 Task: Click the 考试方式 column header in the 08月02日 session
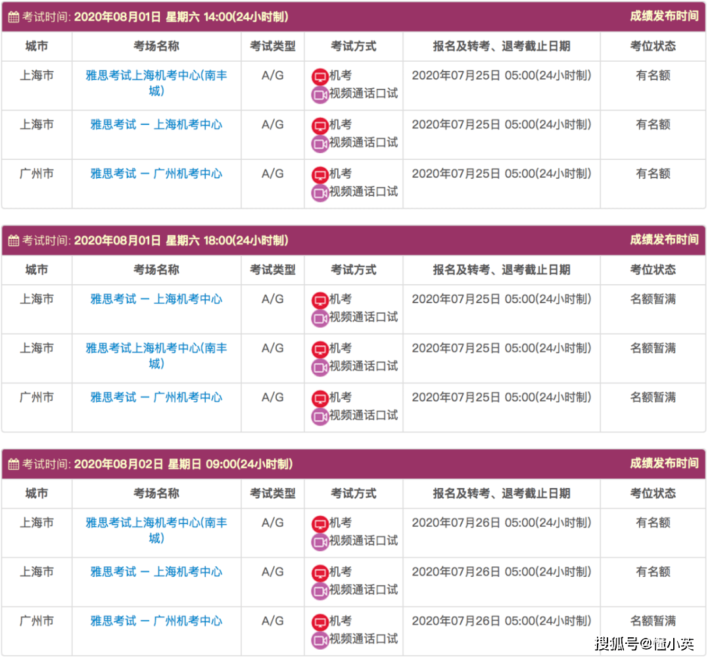tap(354, 494)
